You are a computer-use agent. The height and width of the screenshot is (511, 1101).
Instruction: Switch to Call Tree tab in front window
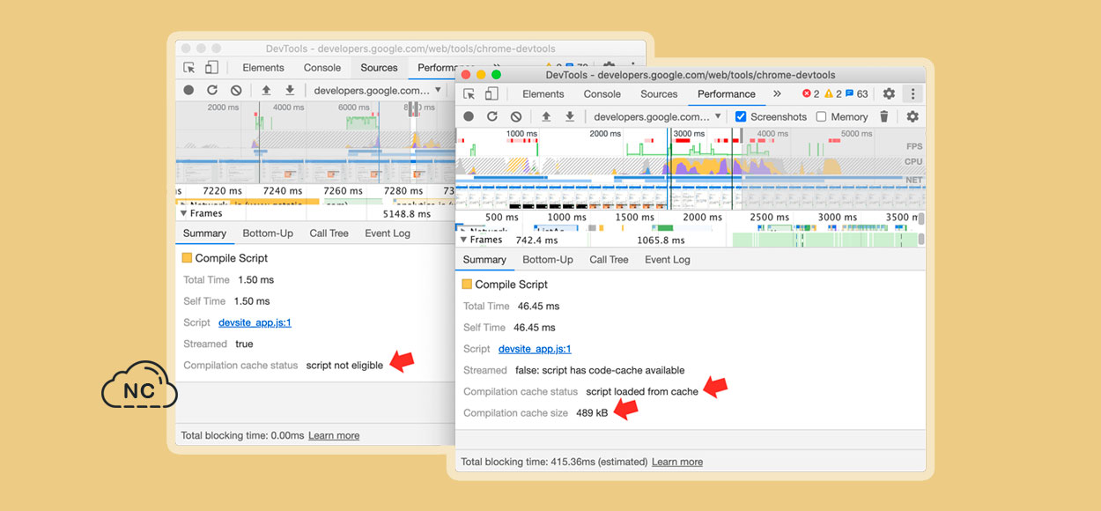click(x=609, y=260)
